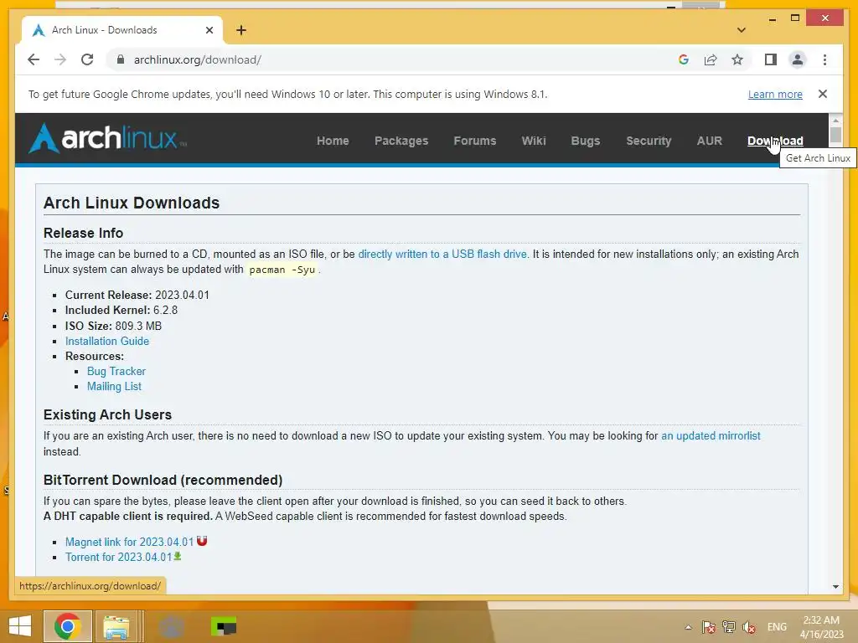
Task: Open the Forums nav item
Action: pos(474,141)
